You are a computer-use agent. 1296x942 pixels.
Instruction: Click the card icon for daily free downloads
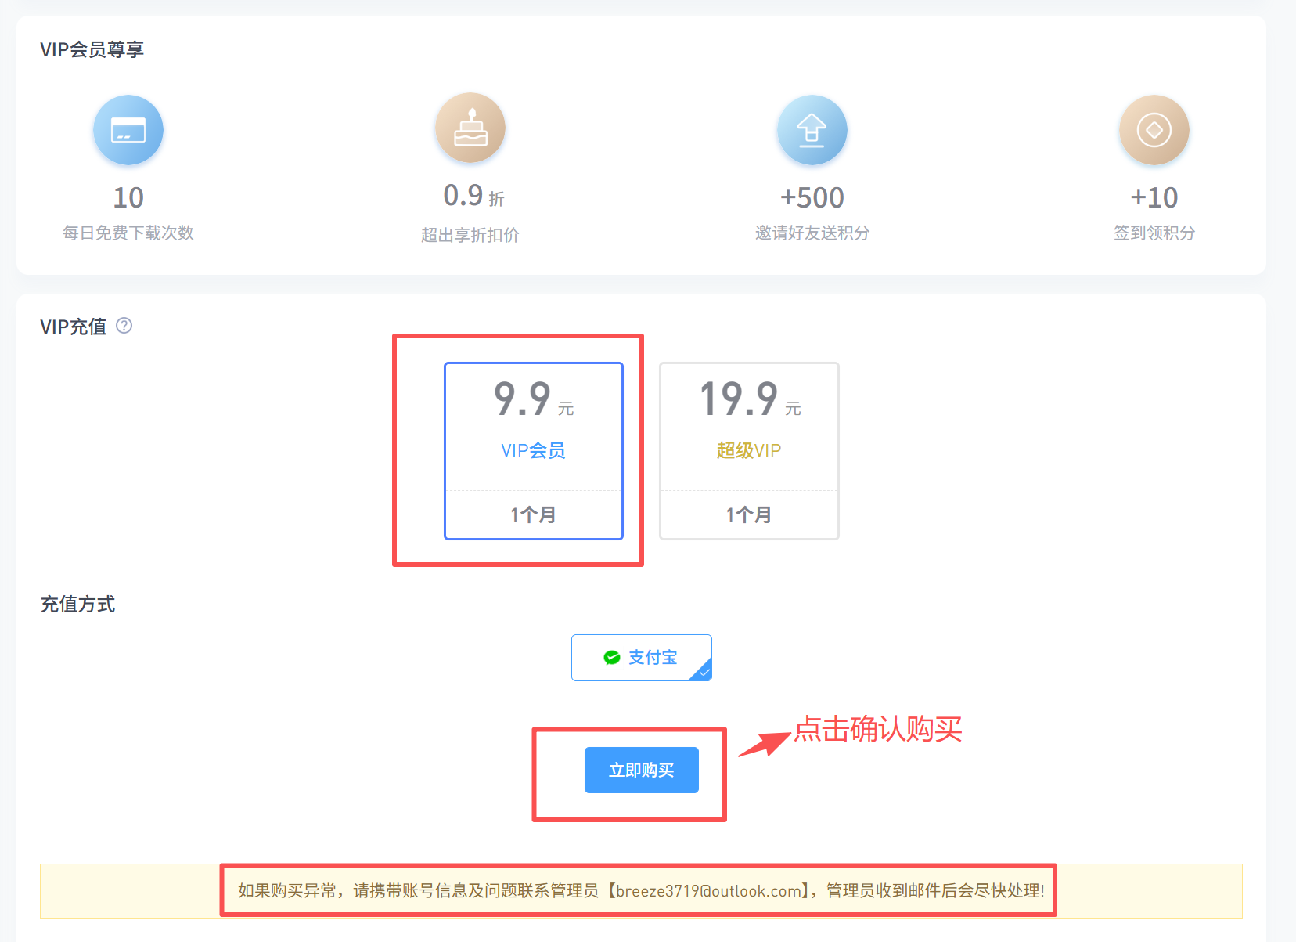pyautogui.click(x=128, y=130)
